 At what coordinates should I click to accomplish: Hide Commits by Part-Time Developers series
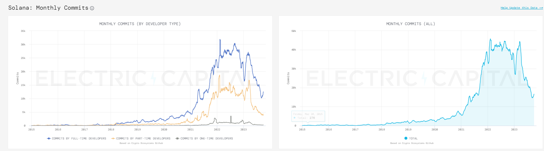(x=143, y=138)
